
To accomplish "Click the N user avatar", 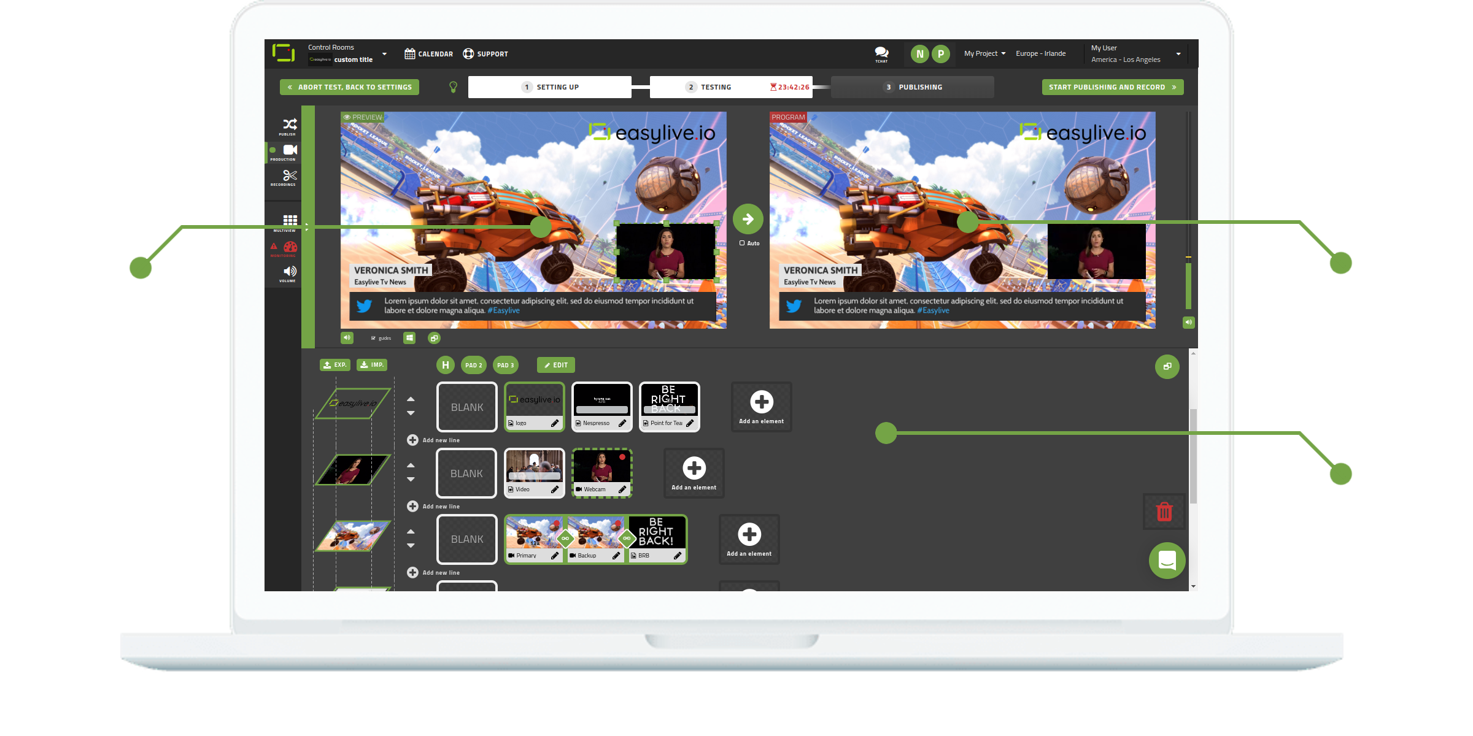I will [x=919, y=54].
